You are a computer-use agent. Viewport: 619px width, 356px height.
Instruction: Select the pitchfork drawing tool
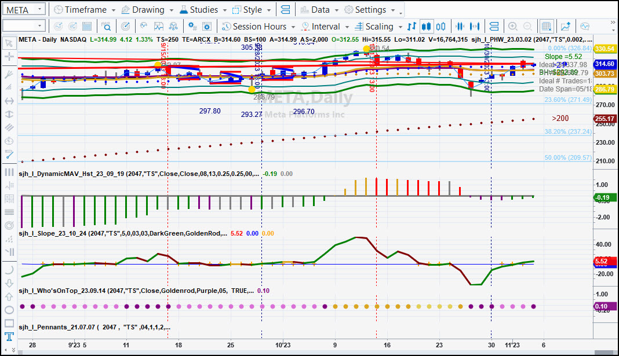(9, 74)
